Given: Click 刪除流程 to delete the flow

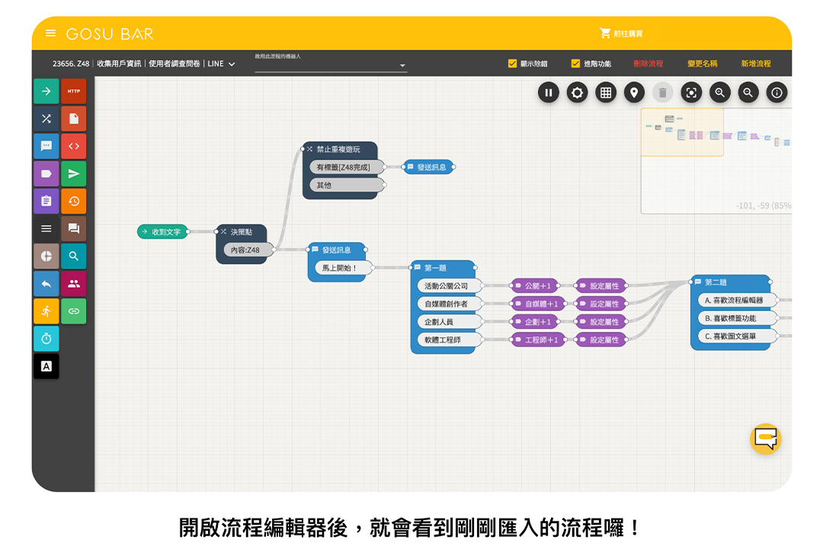Looking at the screenshot, I should pos(648,63).
